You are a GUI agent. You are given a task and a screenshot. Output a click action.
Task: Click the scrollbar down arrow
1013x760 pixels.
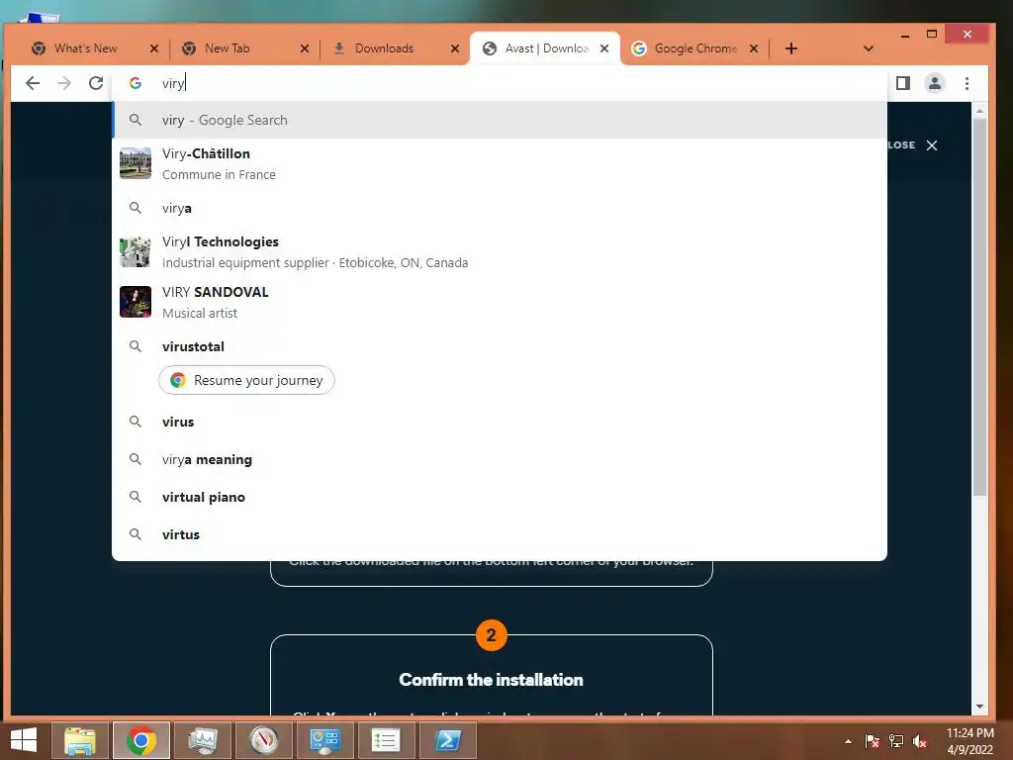[979, 707]
